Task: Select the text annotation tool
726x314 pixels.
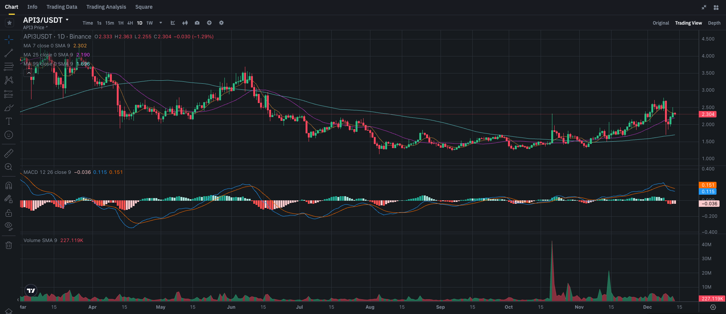Action: 9,121
